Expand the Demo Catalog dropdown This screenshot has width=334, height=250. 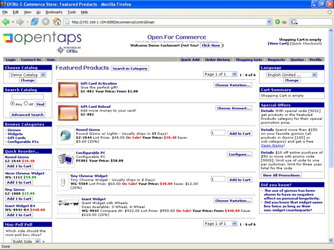tap(27, 75)
